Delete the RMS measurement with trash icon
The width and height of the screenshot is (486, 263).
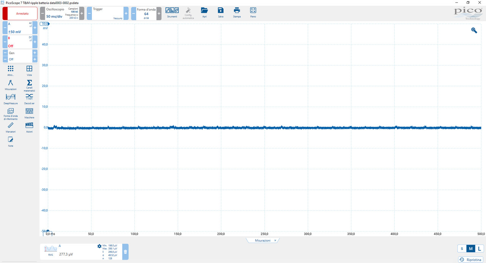(125, 252)
